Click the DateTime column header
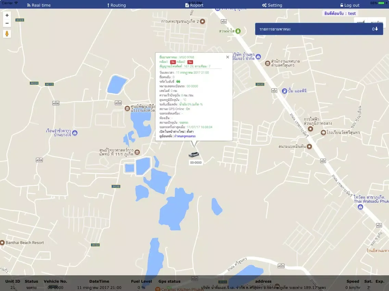 (x=99, y=281)
